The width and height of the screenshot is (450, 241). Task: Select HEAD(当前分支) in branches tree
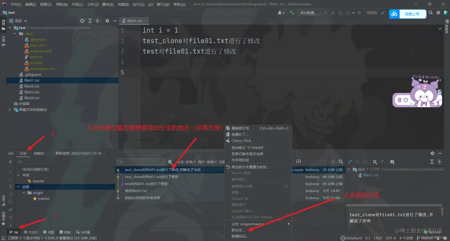35,169
